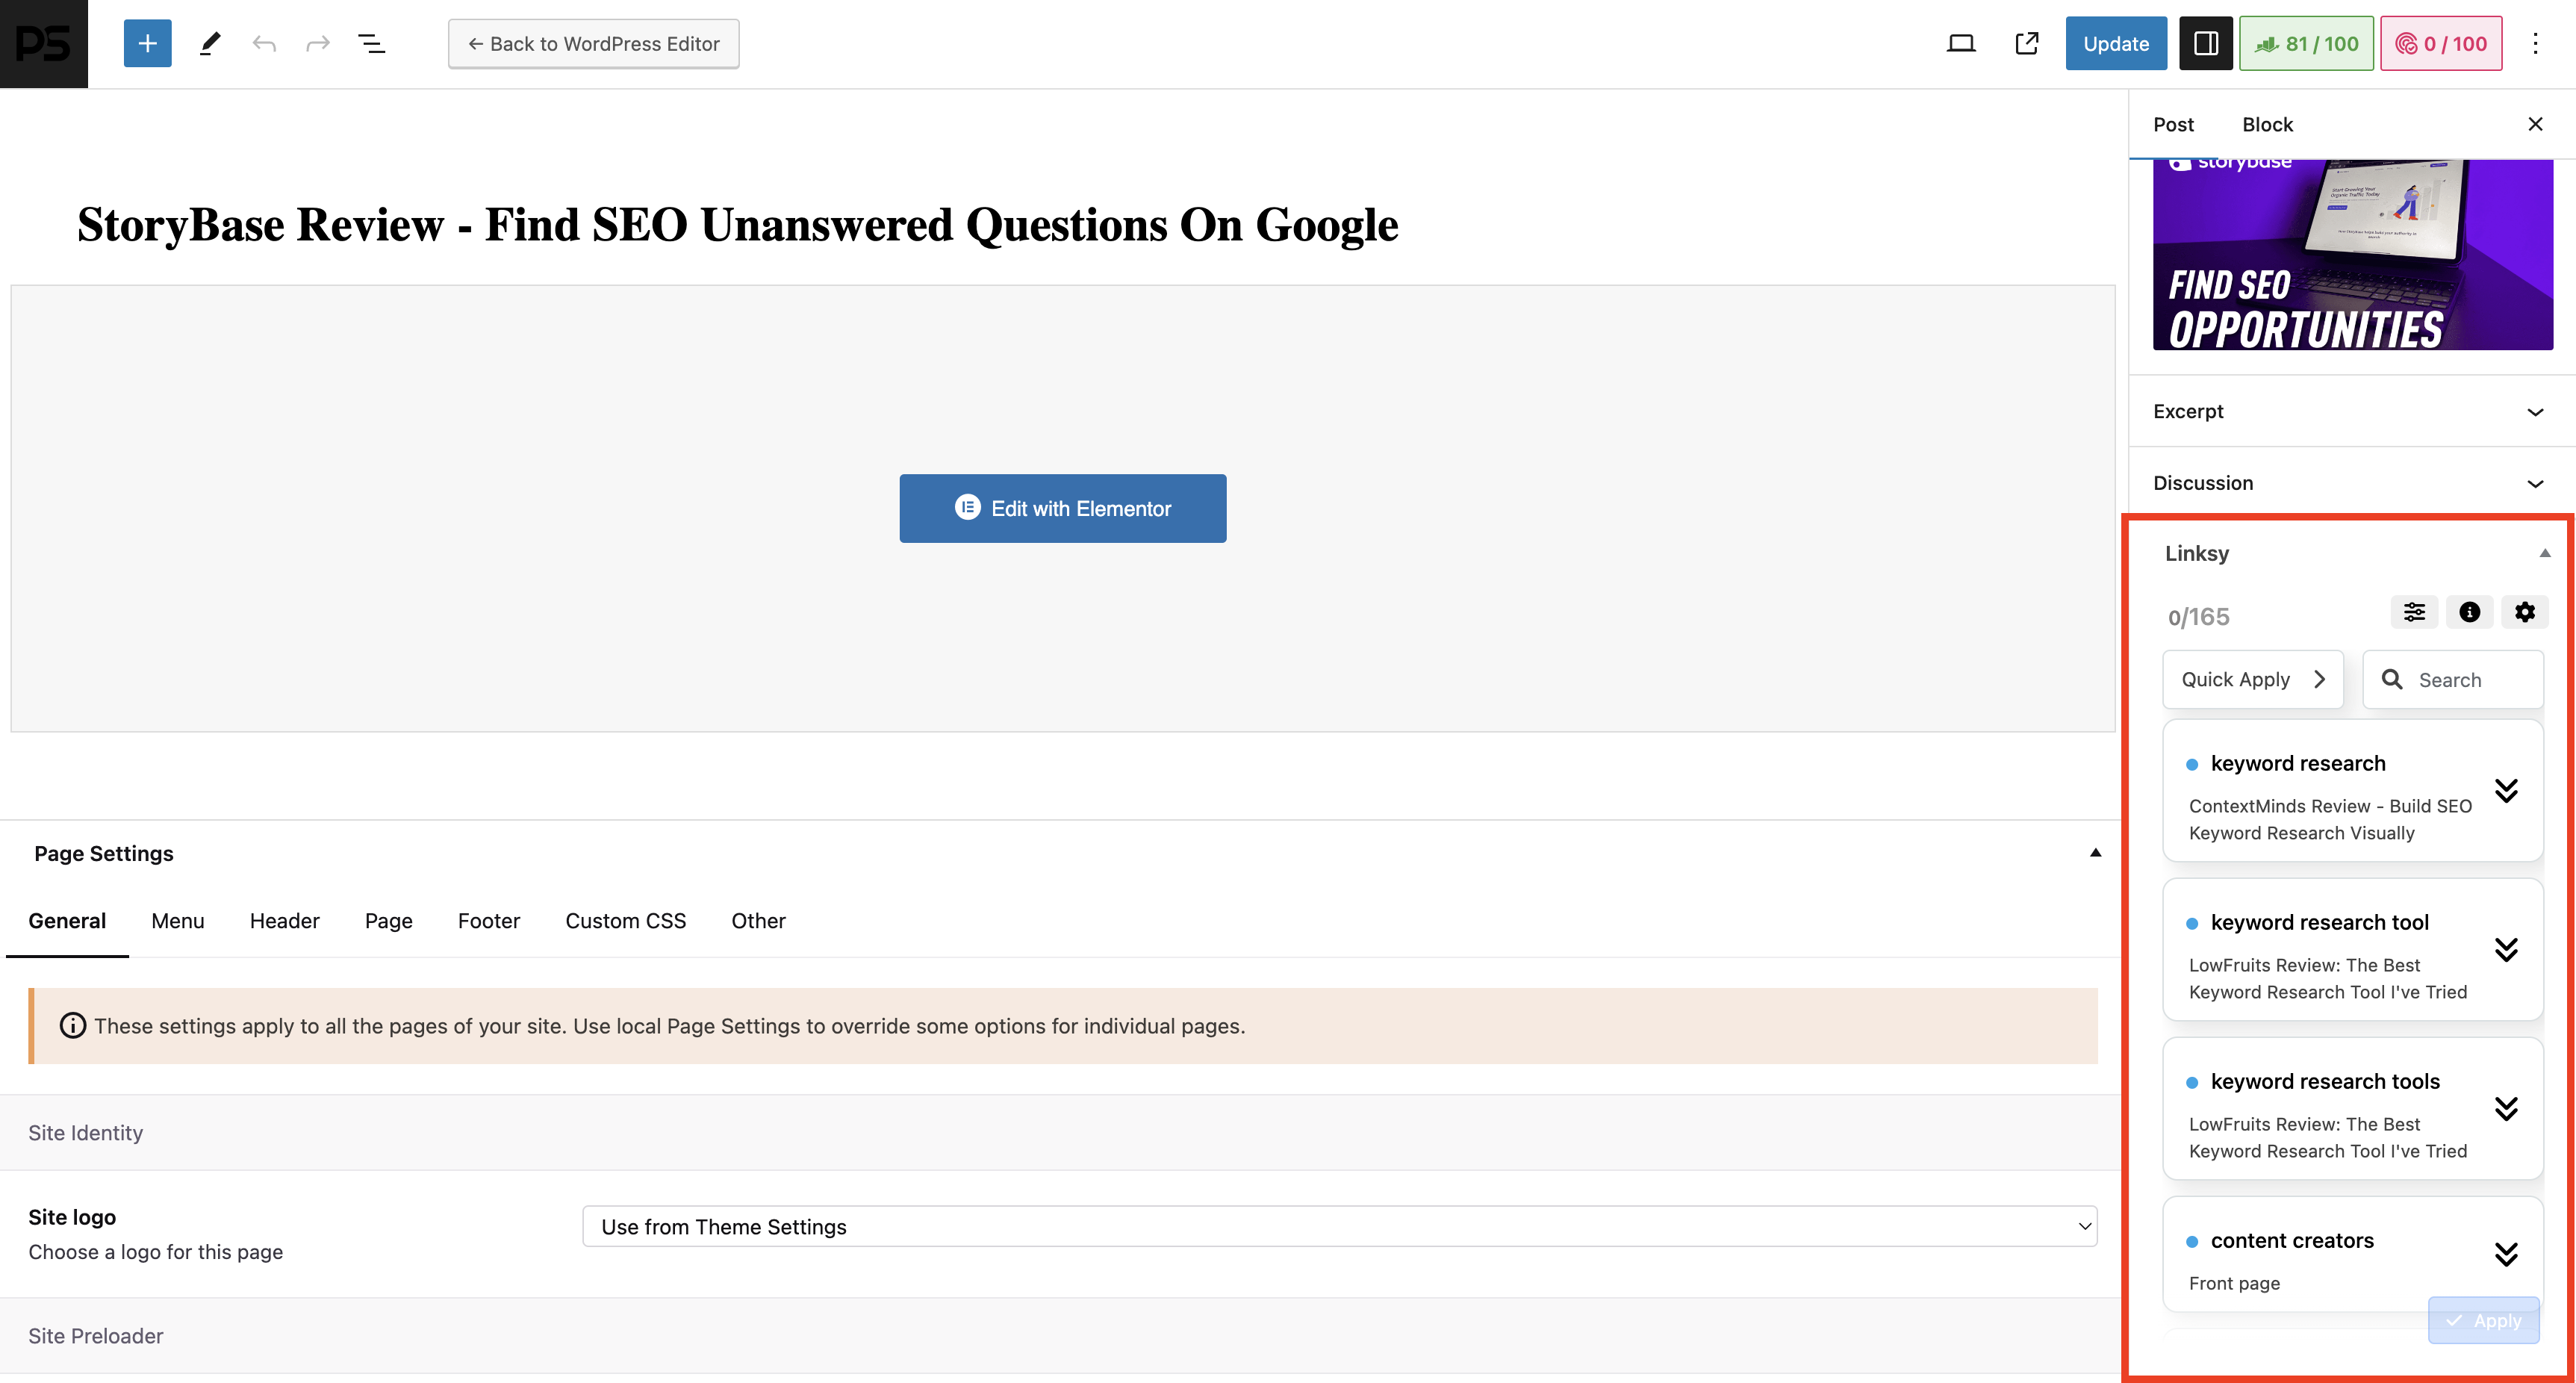Viewport: 2576px width, 1383px height.
Task: Click the Site Identity section header
Action: pyautogui.click(x=1060, y=1132)
